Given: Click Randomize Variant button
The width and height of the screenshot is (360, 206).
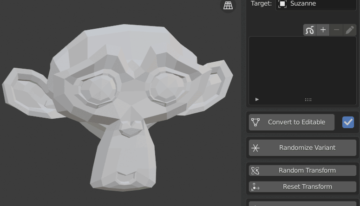Looking at the screenshot, I should (x=302, y=148).
